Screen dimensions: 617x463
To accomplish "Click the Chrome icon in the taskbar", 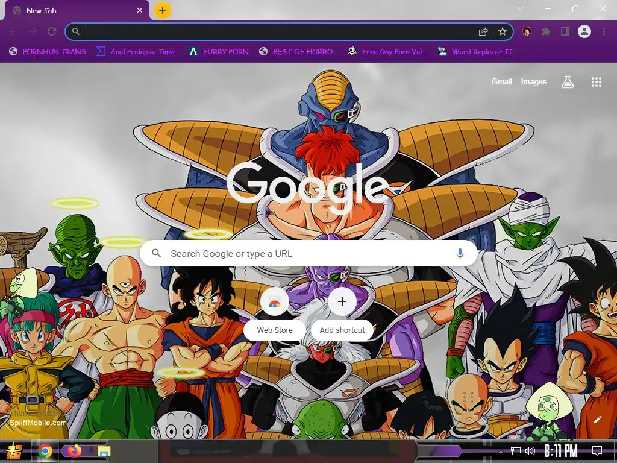I will pos(45,451).
